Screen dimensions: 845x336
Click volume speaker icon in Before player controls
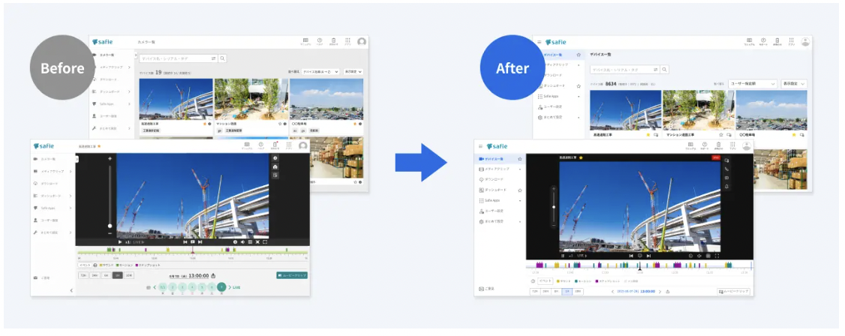(x=242, y=241)
